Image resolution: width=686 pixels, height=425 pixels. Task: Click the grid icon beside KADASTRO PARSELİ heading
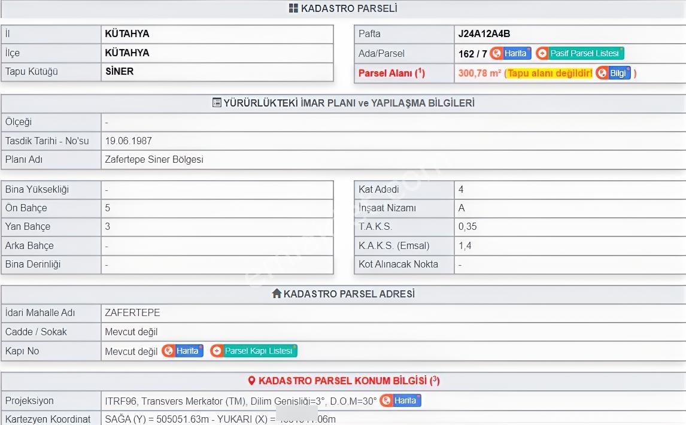click(293, 8)
